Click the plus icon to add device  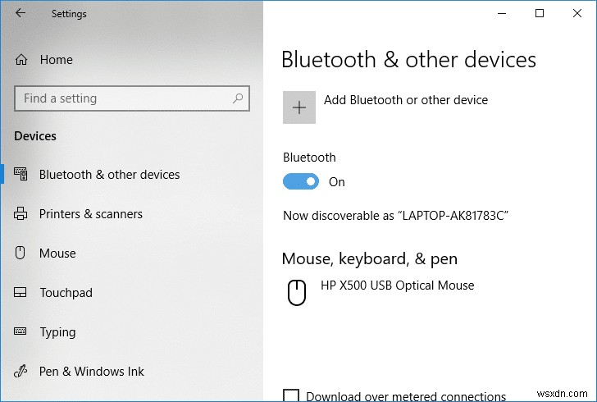[299, 107]
